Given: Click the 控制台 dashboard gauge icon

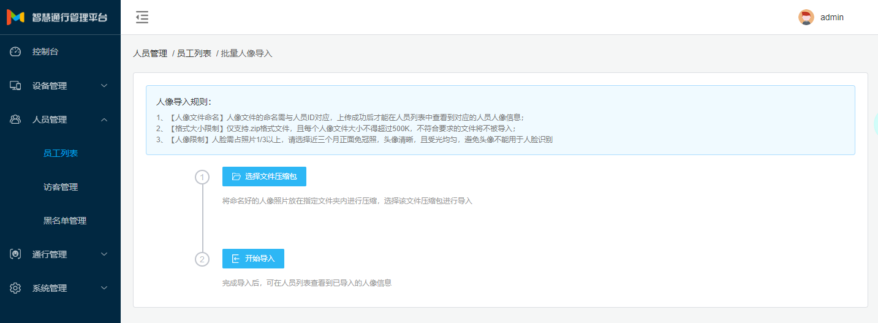Looking at the screenshot, I should pos(16,51).
